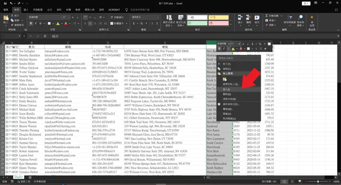Click the ribbon yellow fill color button

[x=58, y=23]
